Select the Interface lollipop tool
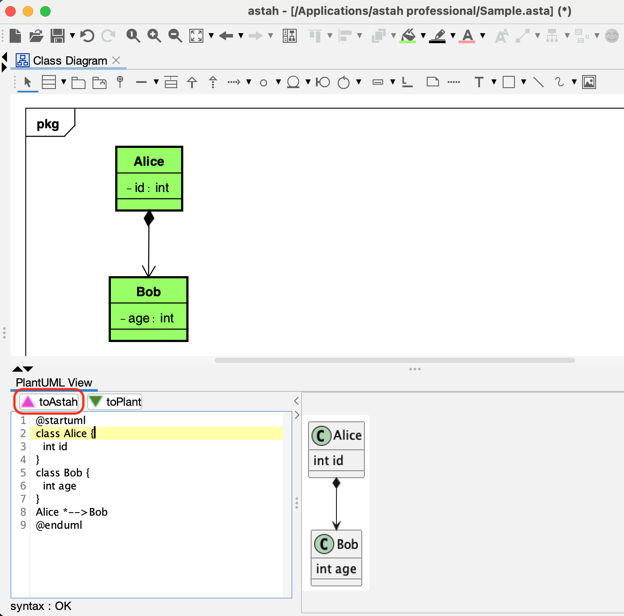Viewport: 624px width, 616px height. click(x=120, y=82)
